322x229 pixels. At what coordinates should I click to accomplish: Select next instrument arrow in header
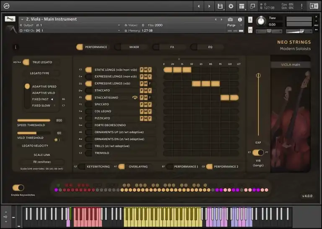pyautogui.click(x=221, y=20)
